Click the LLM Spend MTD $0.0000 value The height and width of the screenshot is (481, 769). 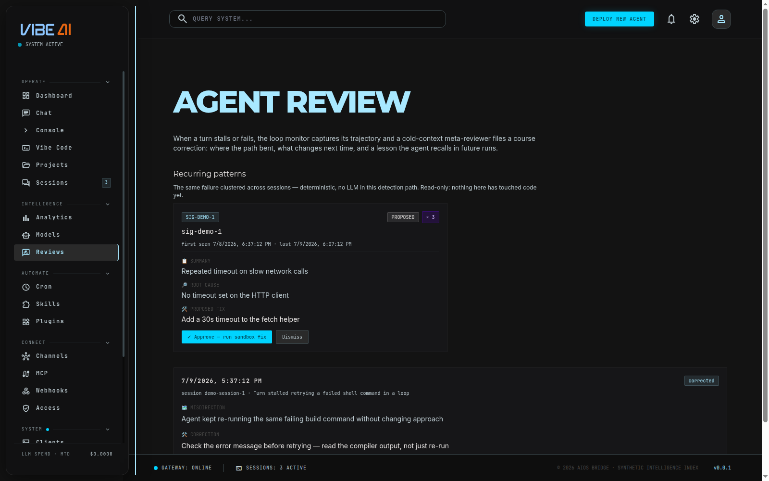[x=101, y=454]
